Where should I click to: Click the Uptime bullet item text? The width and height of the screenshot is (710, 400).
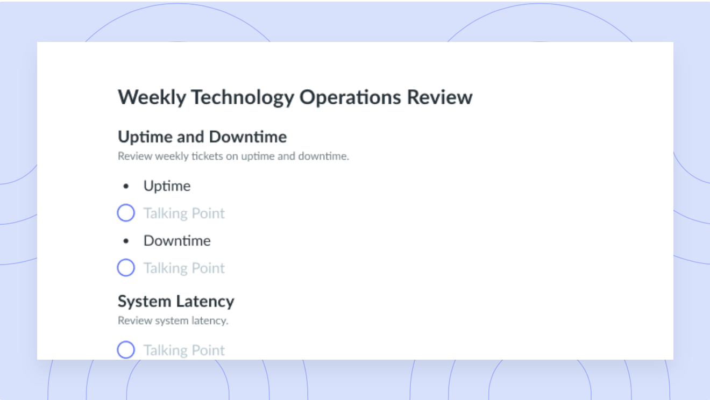[x=167, y=186]
